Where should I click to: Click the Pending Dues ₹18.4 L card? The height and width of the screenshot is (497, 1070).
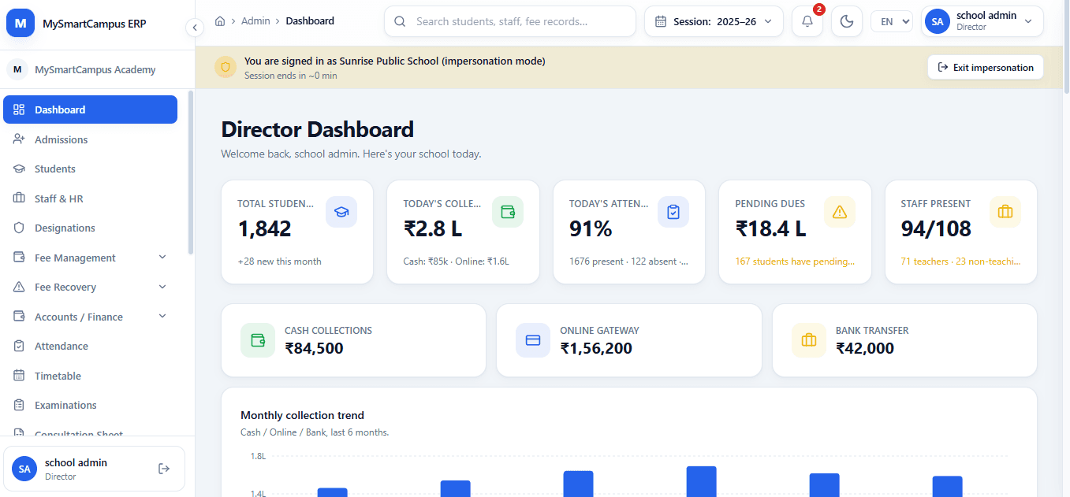(795, 232)
